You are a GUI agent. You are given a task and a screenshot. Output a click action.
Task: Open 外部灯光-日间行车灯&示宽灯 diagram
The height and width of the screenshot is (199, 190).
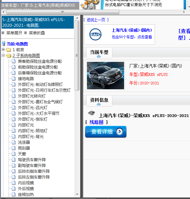point(44,90)
